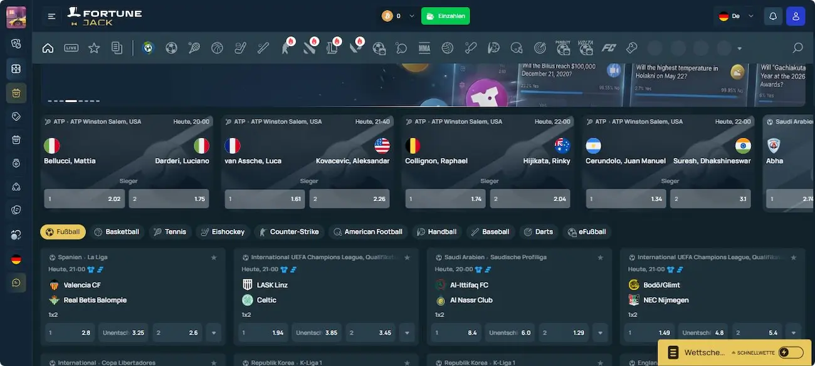815x366 pixels.
Task: Expand the Bitcoin balance currency dropdown
Action: (411, 16)
